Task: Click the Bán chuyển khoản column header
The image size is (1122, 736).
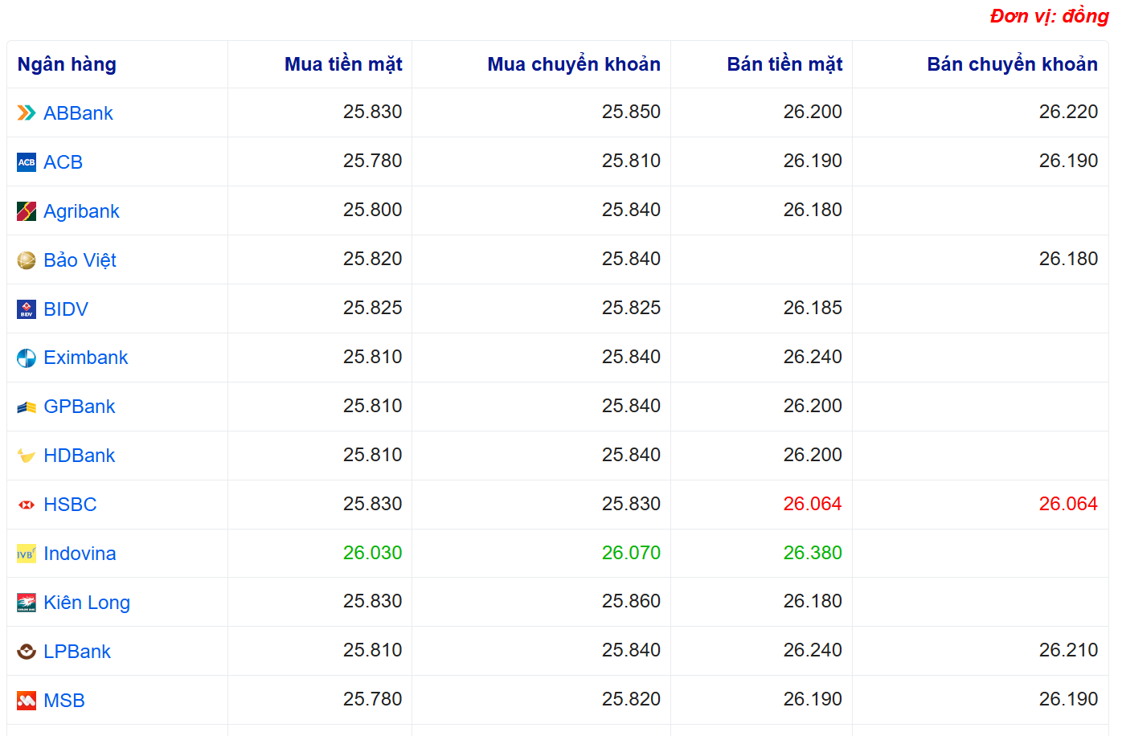Action: 1012,64
